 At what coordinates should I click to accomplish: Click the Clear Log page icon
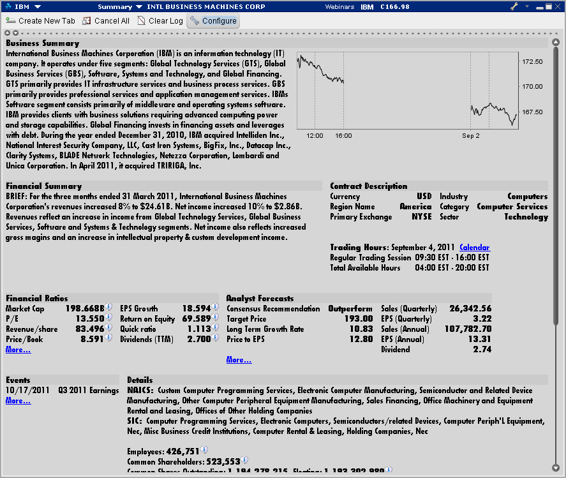tap(141, 21)
